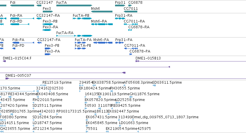Image resolution: width=246 pixels, height=133 pixels.
Task: Click the RE09425.5prime EST label
Action: (x=126, y=106)
